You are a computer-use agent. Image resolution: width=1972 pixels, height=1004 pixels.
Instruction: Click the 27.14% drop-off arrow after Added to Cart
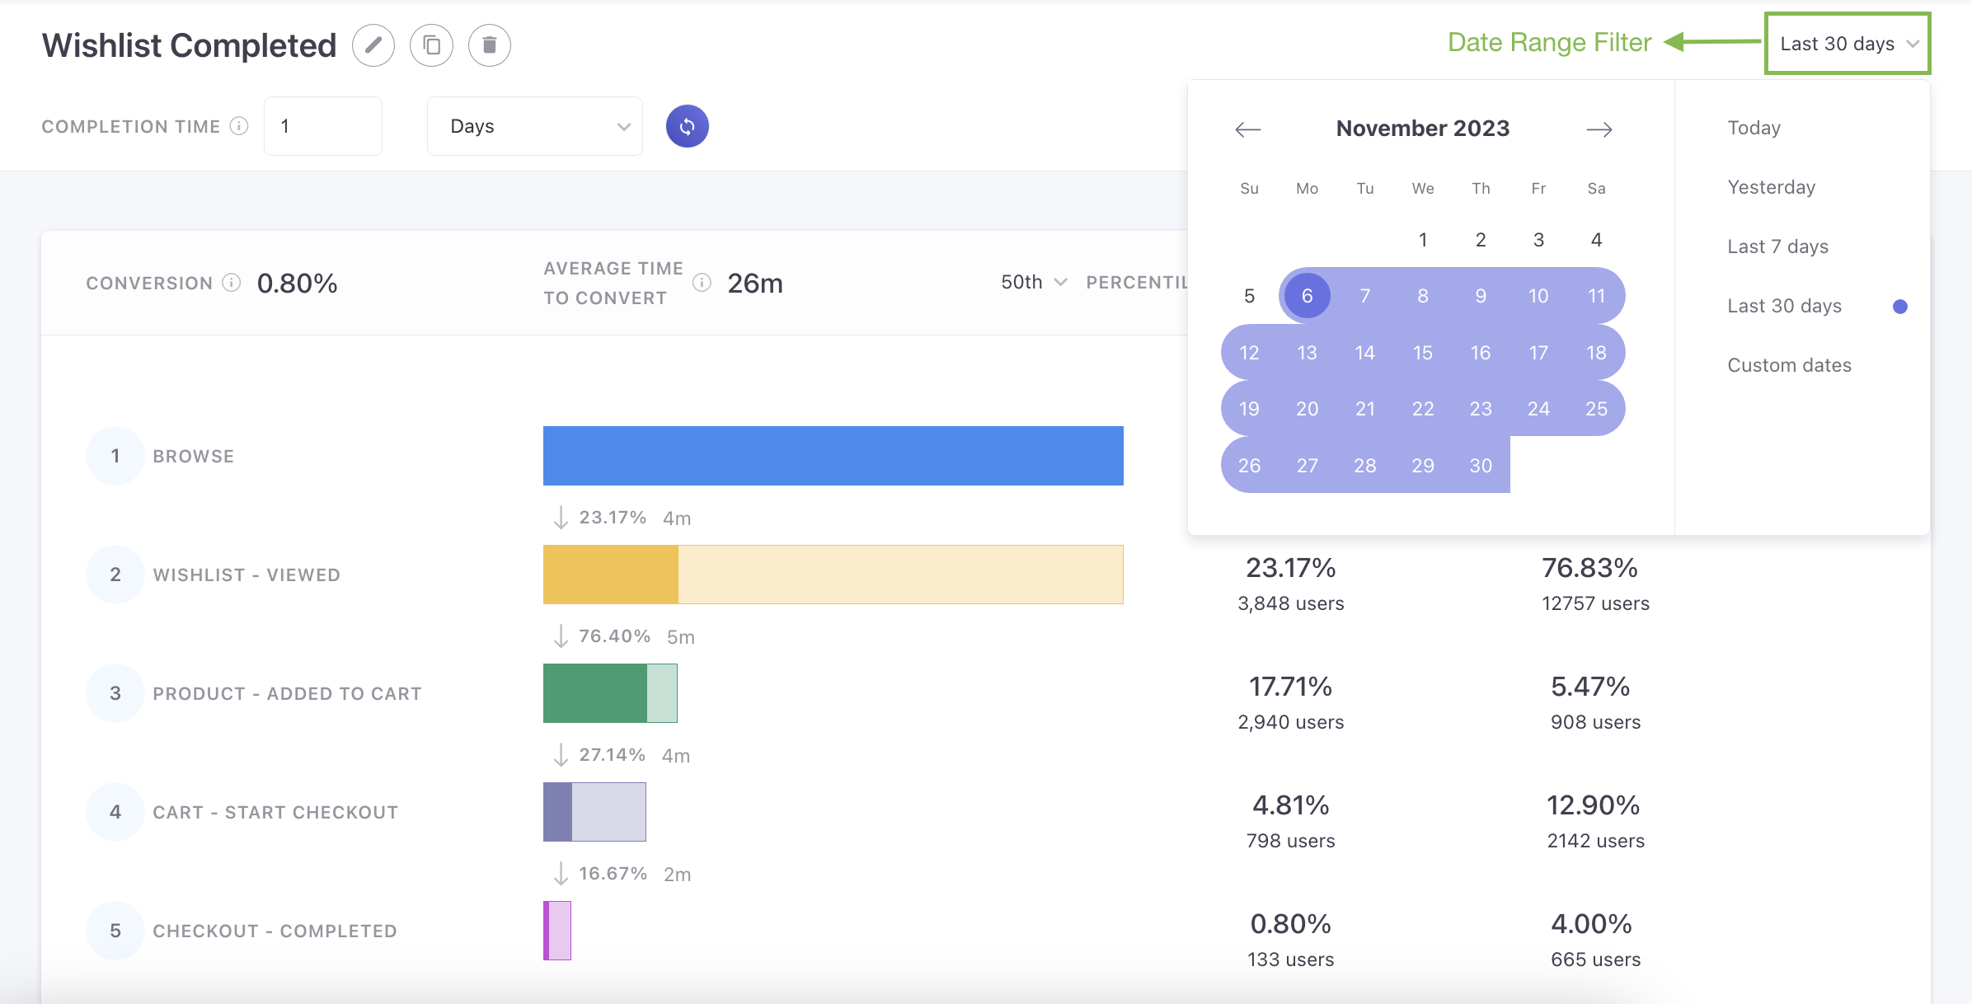pyautogui.click(x=561, y=755)
